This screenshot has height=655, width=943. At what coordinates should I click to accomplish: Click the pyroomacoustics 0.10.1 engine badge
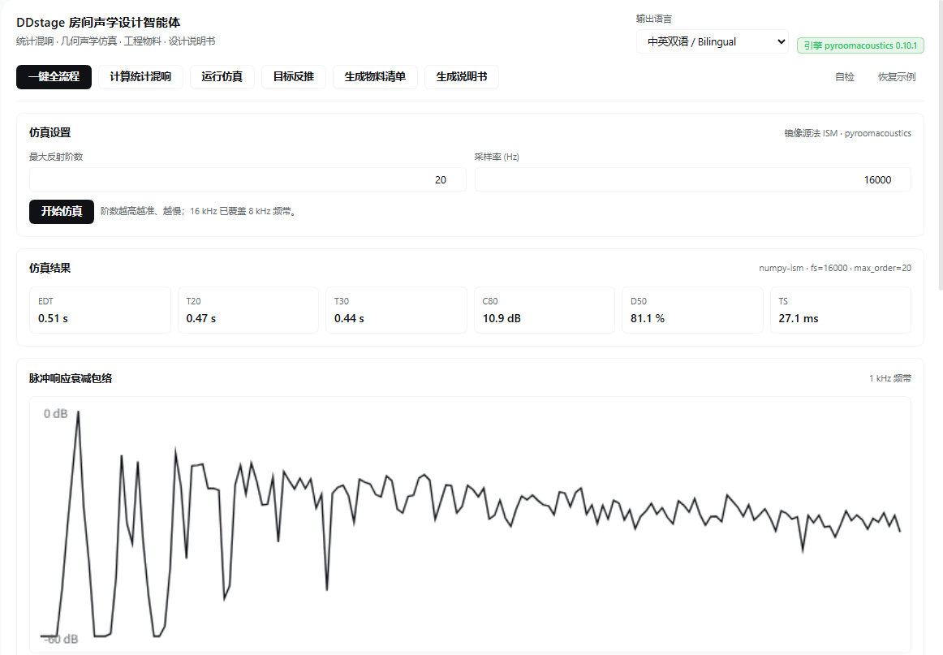tap(860, 45)
